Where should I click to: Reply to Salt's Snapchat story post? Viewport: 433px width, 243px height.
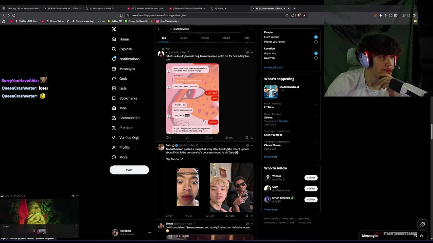(x=167, y=216)
